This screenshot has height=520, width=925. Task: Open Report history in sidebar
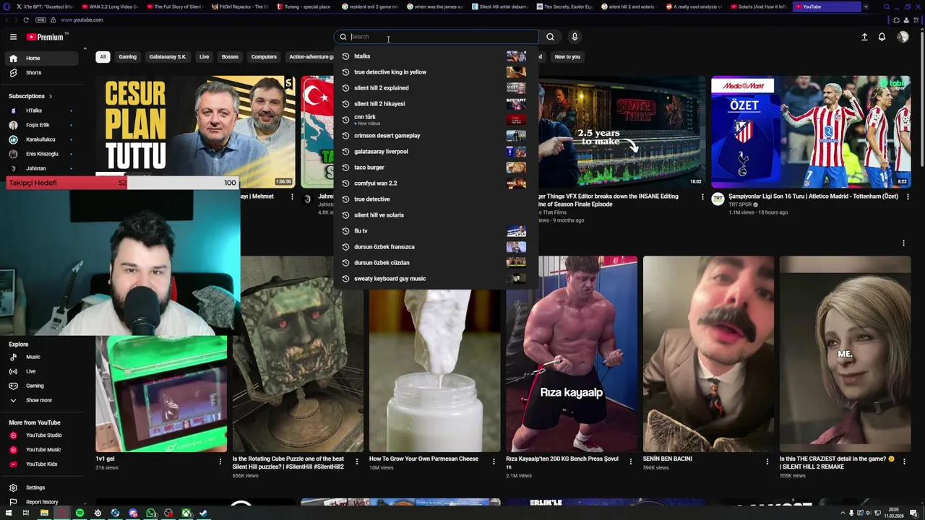(40, 502)
